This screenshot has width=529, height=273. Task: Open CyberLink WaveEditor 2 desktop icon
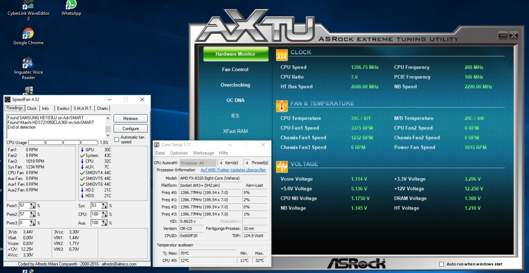[x=28, y=10]
